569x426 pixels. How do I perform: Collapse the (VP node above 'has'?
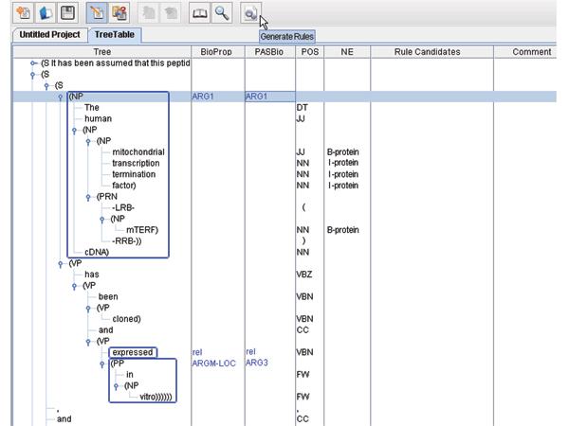(x=61, y=264)
